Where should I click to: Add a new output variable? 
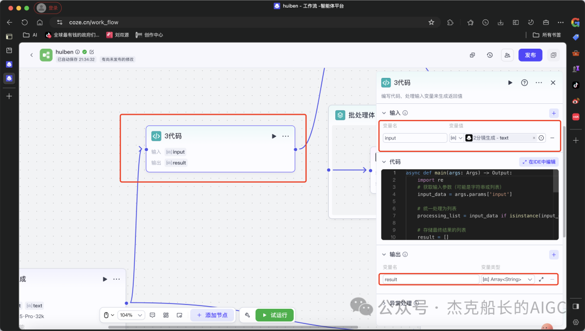point(554,255)
